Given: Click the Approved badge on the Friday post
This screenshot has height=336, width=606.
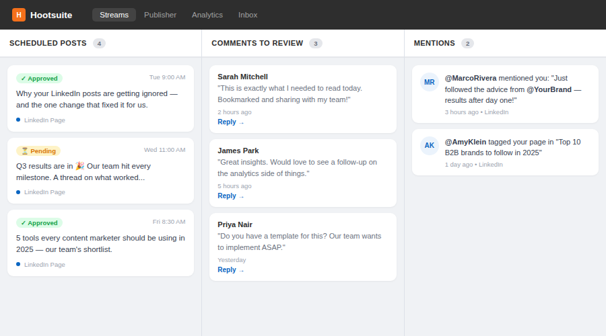Looking at the screenshot, I should tap(39, 222).
